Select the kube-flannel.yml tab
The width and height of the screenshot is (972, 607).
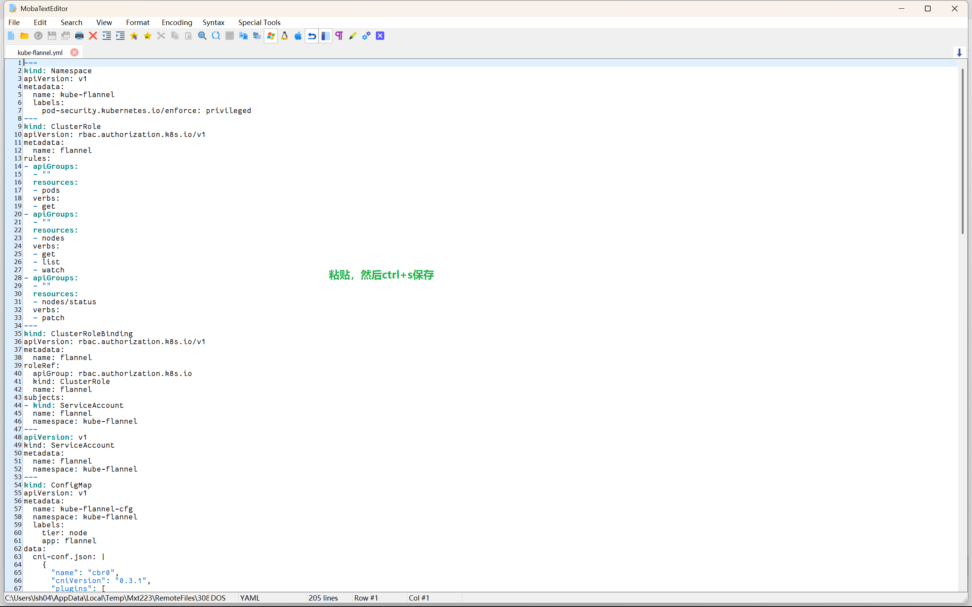coord(40,53)
